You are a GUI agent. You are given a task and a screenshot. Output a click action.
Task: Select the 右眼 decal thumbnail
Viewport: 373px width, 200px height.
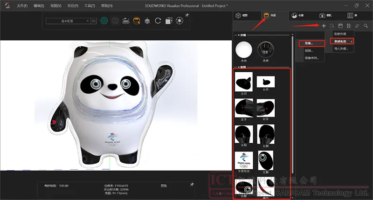tap(244, 187)
